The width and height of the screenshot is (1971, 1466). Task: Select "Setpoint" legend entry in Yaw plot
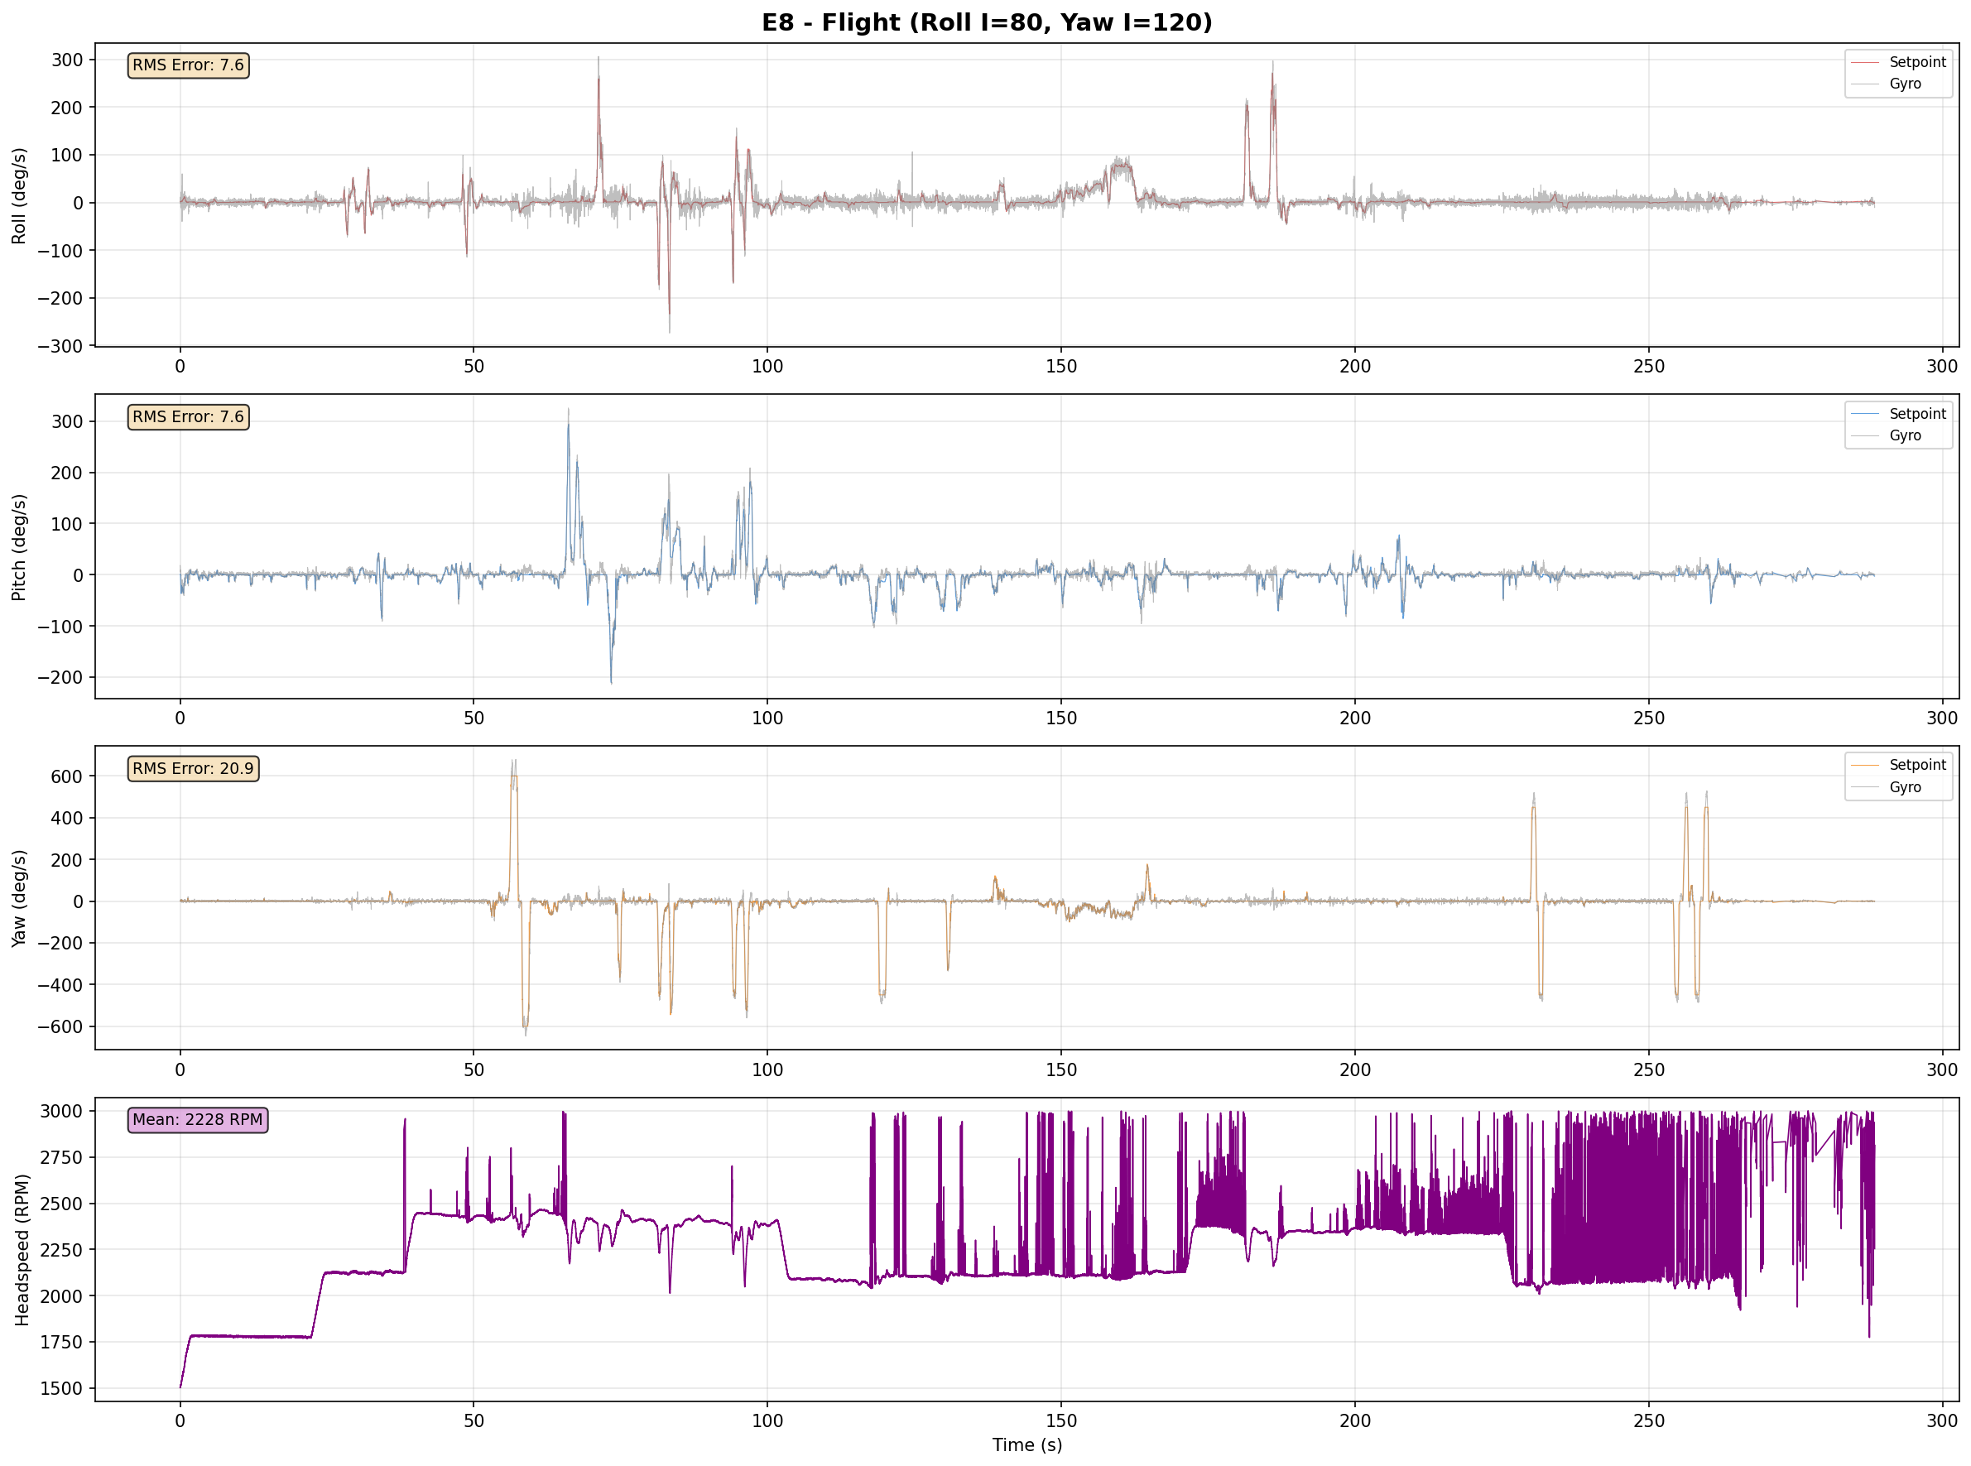pos(1898,765)
